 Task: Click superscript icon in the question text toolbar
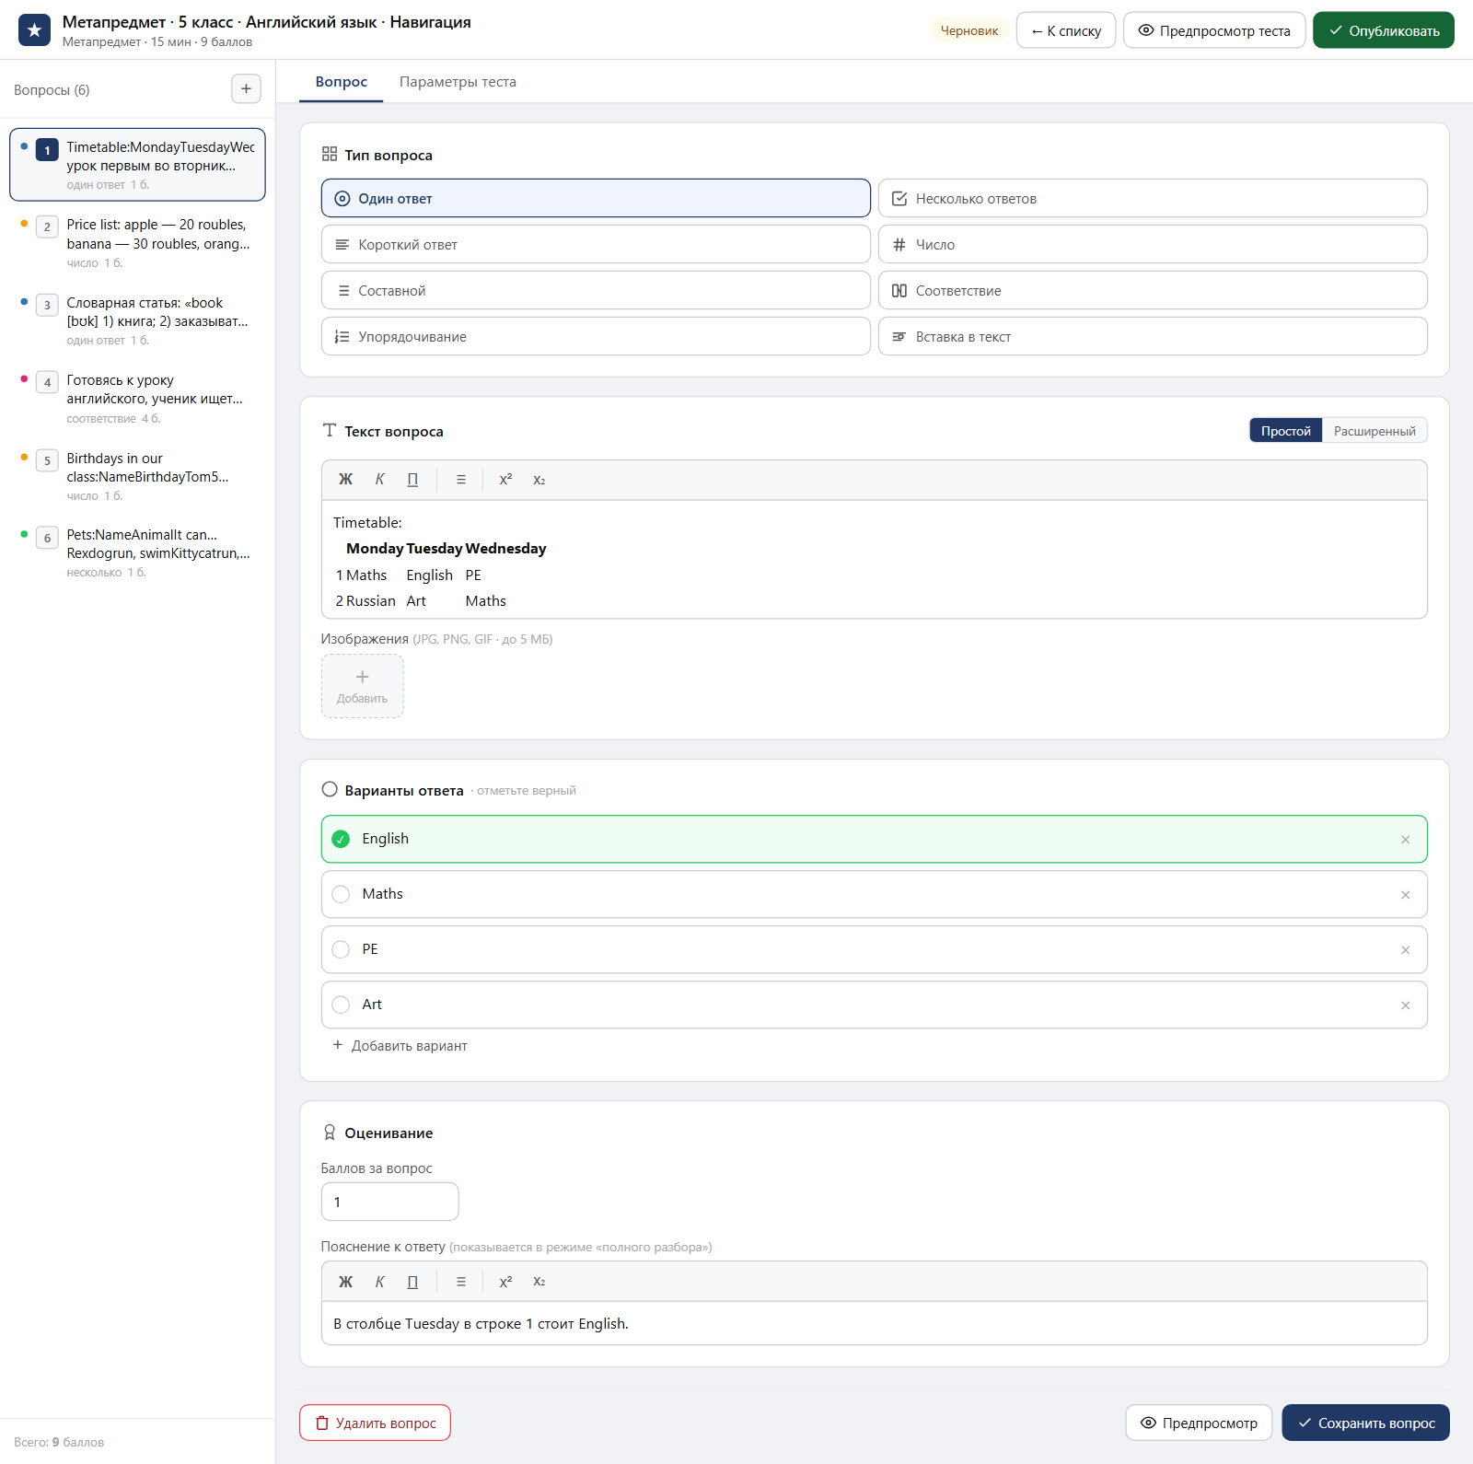[x=505, y=480]
